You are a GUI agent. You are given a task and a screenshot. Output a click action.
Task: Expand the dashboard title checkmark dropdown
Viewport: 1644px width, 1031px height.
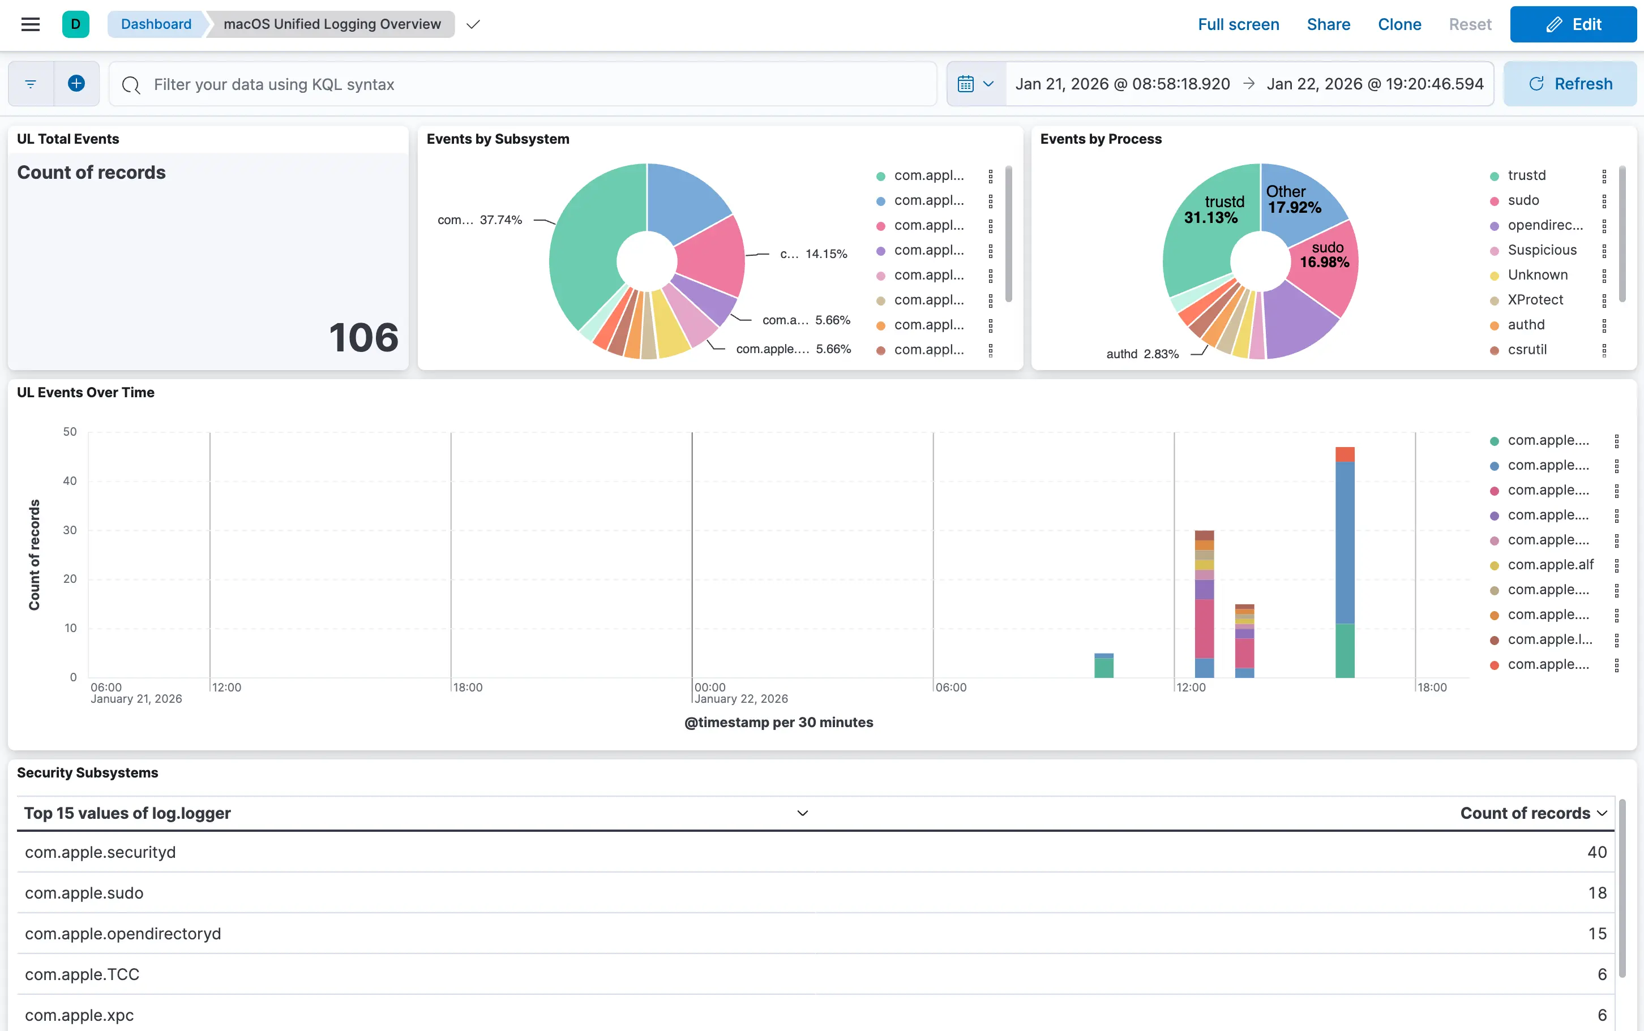coord(473,24)
